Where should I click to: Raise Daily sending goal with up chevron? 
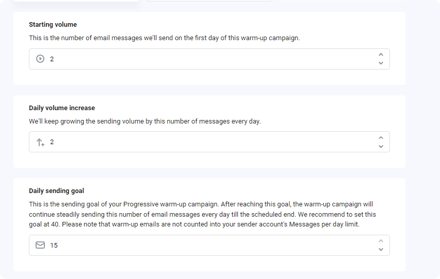tap(381, 241)
